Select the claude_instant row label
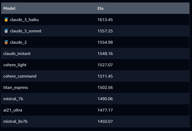Viewport: 192px width, 131px height. click(17, 54)
